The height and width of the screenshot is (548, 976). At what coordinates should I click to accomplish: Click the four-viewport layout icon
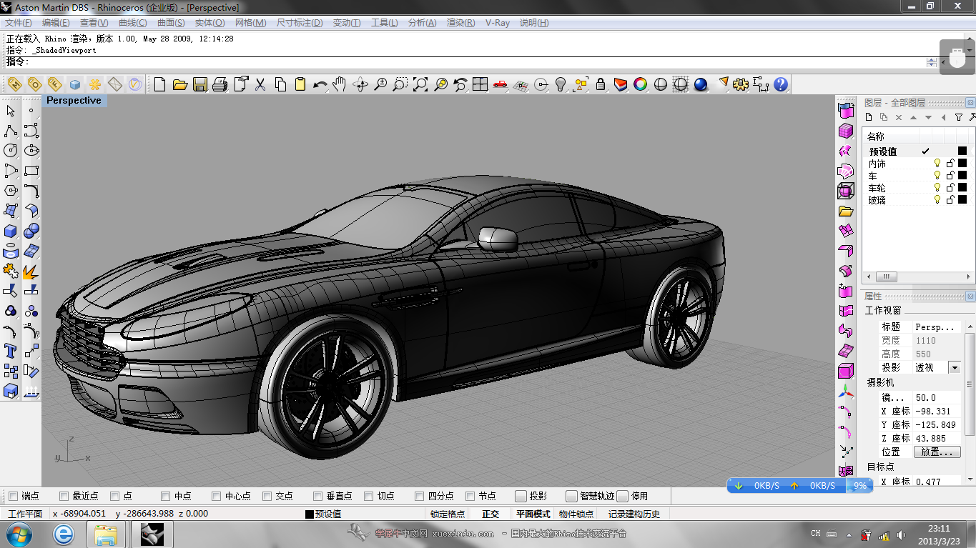480,84
